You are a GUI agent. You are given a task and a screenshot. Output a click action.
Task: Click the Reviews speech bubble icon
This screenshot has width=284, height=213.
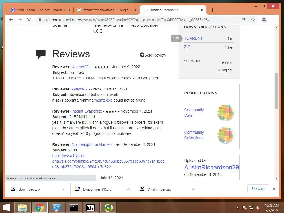click(41, 54)
